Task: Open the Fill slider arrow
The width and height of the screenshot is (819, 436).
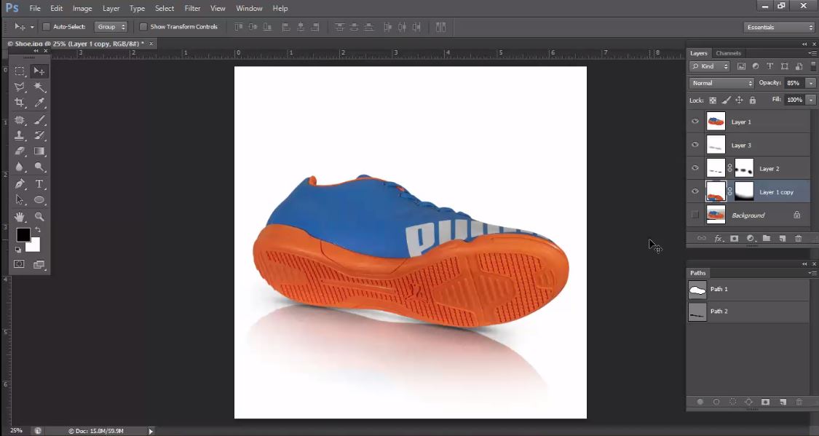Action: 811,100
